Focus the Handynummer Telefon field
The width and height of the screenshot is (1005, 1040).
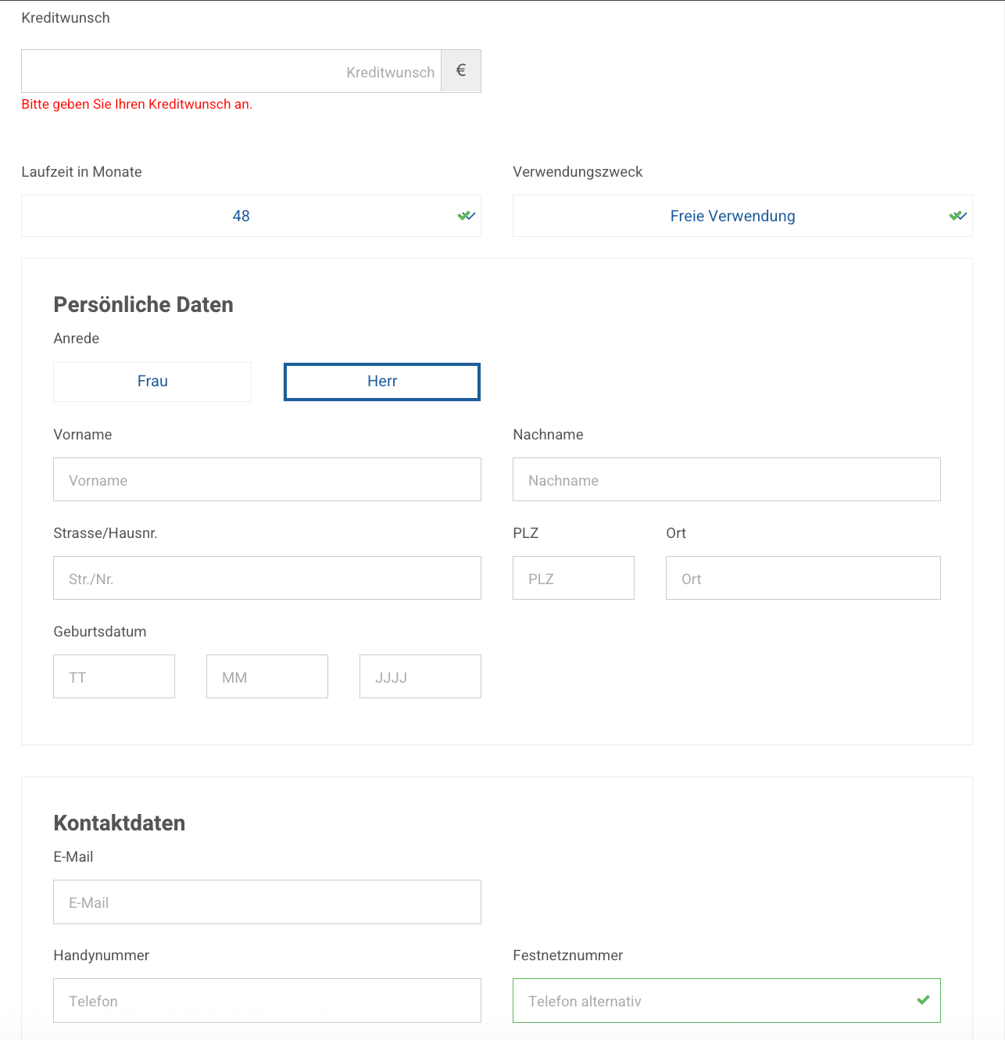[x=267, y=1000]
